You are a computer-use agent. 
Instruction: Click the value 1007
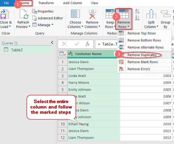point(167,103)
